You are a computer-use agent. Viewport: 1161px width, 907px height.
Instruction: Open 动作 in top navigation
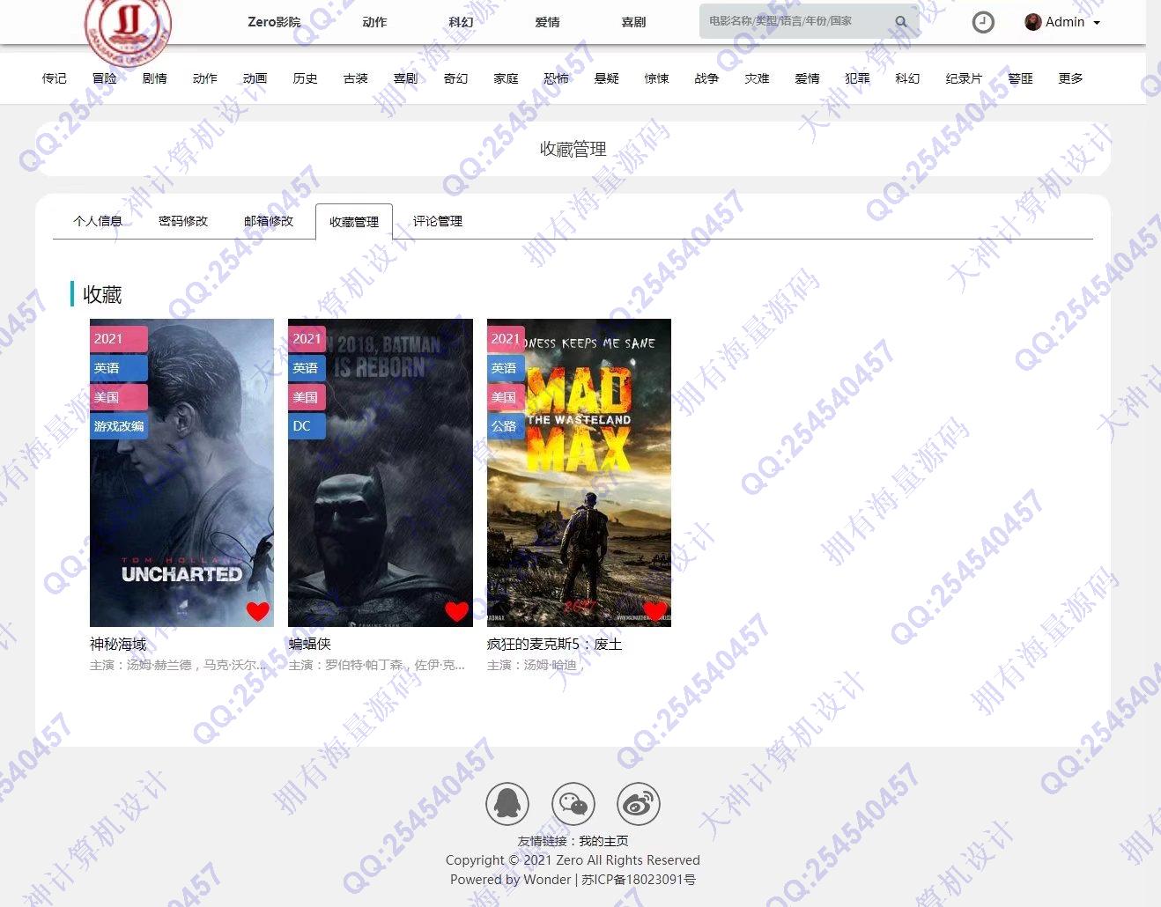click(x=374, y=22)
